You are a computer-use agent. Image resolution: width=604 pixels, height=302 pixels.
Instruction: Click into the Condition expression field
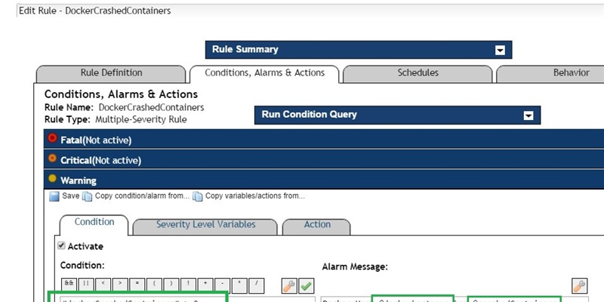[x=187, y=299]
